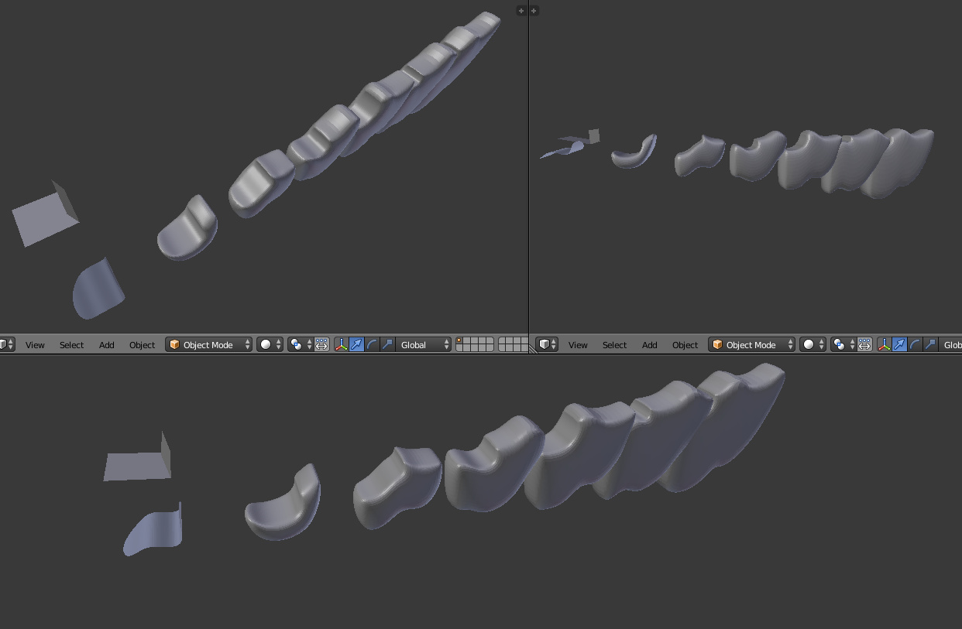Select rotate manipulator arc in top-left header
The height and width of the screenshot is (629, 962).
(373, 345)
